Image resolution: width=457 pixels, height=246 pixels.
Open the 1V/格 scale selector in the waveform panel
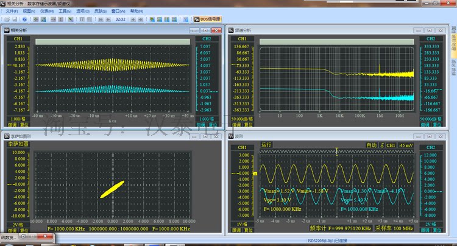point(242,225)
